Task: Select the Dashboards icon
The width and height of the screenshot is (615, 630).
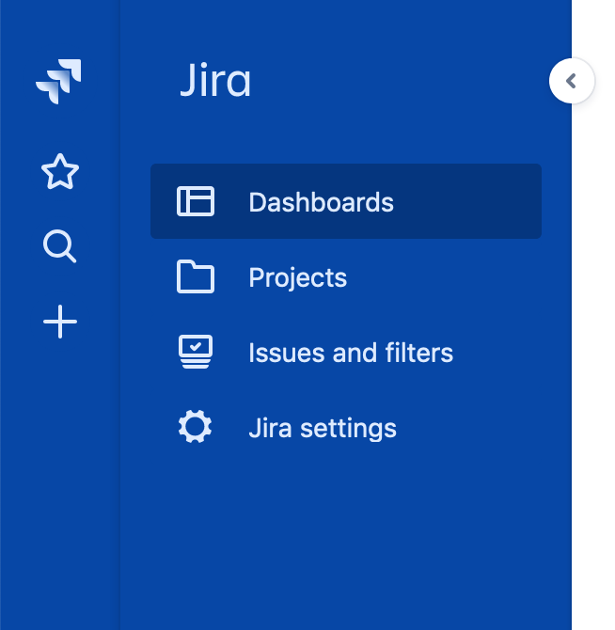Action: tap(196, 201)
